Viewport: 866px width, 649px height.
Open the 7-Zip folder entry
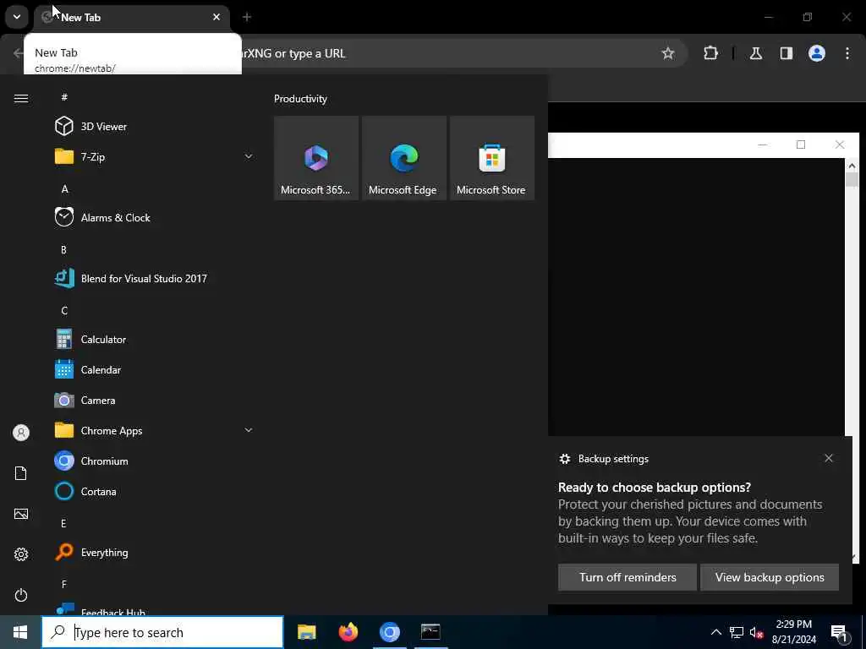(154, 156)
